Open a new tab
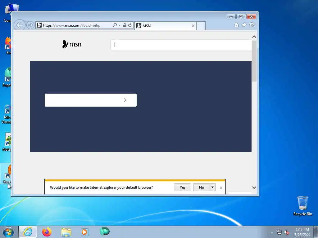318x238 pixels. coord(201,26)
